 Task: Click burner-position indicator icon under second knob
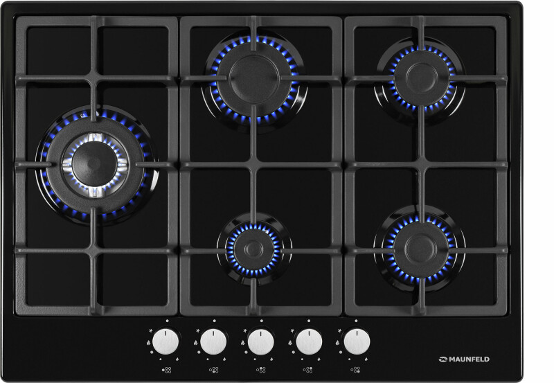[x=214, y=370]
